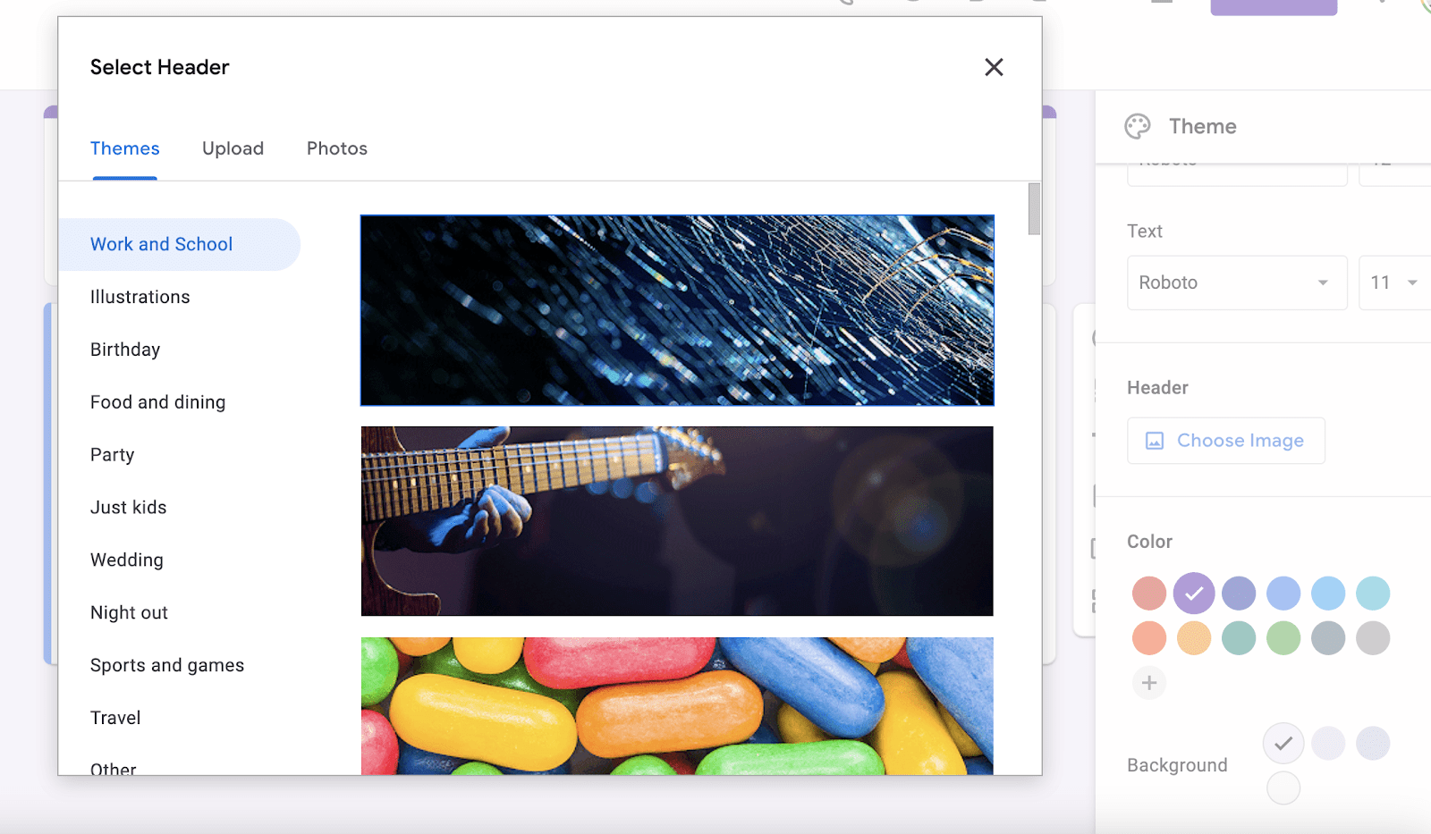Image resolution: width=1431 pixels, height=834 pixels.
Task: Choose the darker purple background option
Action: pyautogui.click(x=1373, y=743)
